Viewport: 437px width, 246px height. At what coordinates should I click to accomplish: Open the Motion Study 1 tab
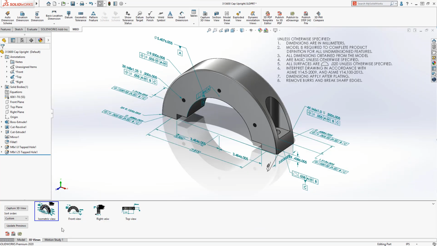pos(54,240)
